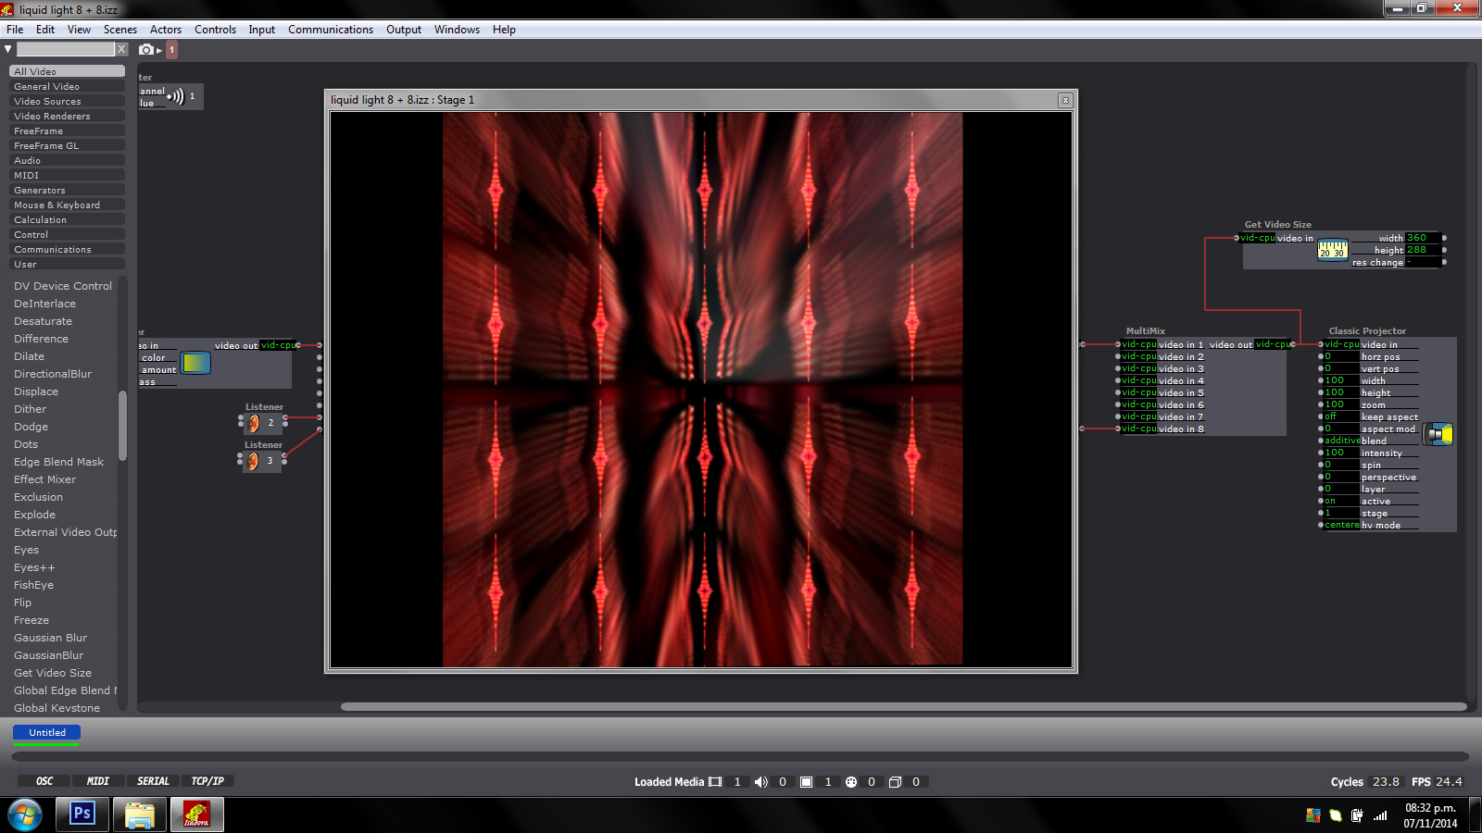This screenshot has width=1482, height=833.
Task: Click the movie film icon in Loaded Media
Action: click(x=715, y=782)
